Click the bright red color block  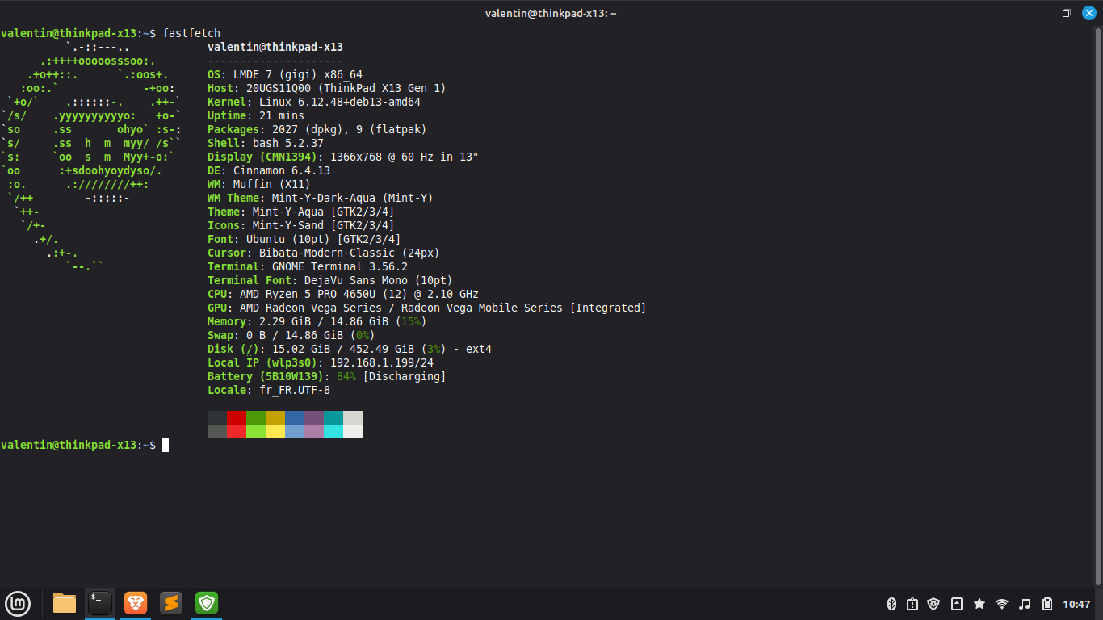[237, 431]
